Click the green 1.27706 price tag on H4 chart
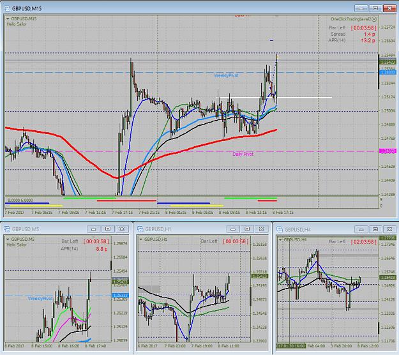This screenshot has width=399, height=355. (x=388, y=238)
